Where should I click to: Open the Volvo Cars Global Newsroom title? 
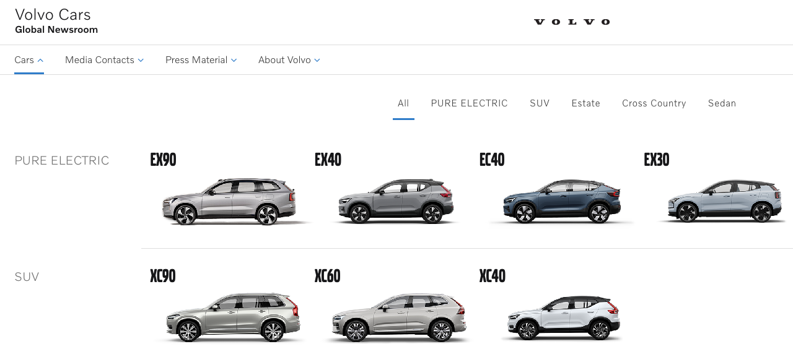pyautogui.click(x=56, y=22)
